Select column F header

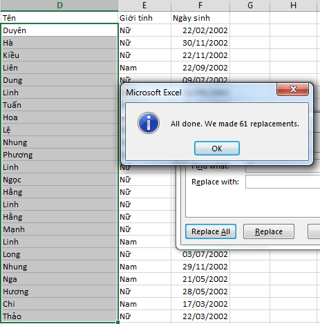200,6
